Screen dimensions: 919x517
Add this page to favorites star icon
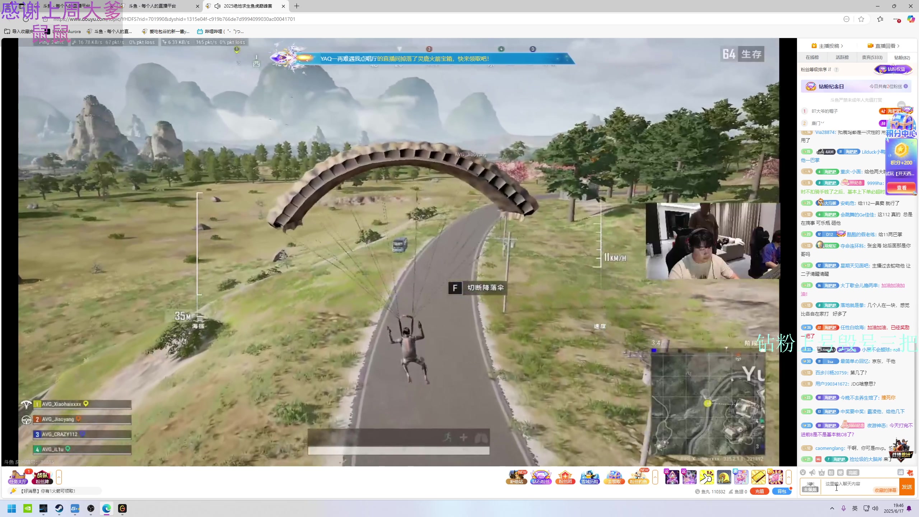(861, 19)
